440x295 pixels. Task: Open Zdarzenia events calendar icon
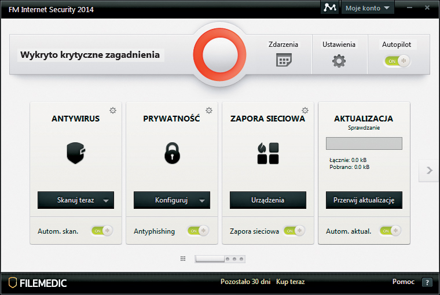284,60
